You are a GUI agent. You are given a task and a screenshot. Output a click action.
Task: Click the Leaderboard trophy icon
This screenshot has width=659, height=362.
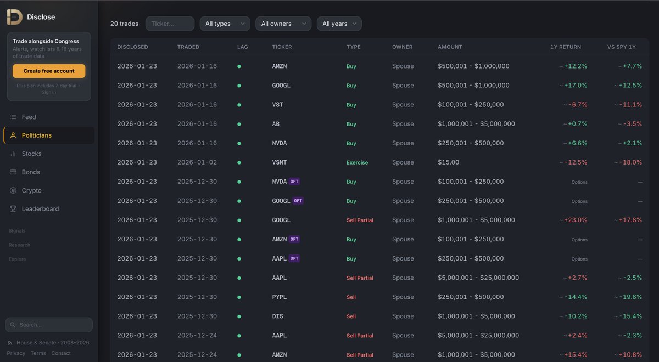(13, 209)
